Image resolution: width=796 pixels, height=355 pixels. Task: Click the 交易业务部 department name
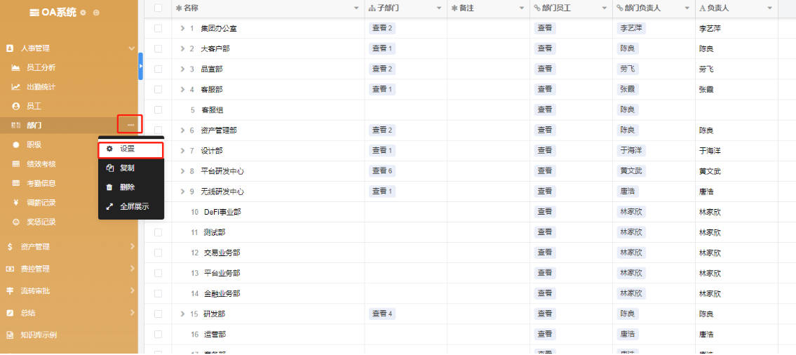point(222,253)
